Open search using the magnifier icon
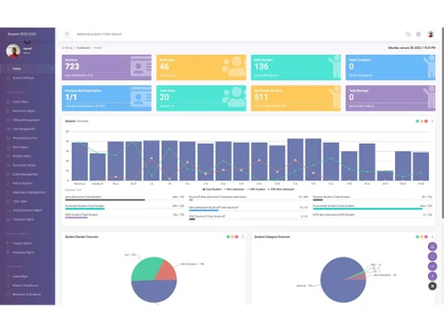The image size is (444, 333). coord(408,34)
